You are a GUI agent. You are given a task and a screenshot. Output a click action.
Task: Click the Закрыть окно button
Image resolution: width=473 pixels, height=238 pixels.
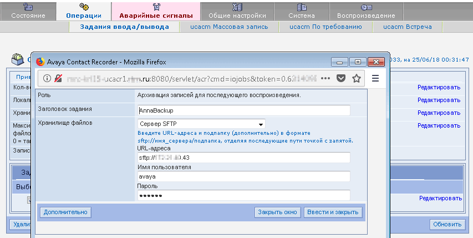pyautogui.click(x=277, y=212)
